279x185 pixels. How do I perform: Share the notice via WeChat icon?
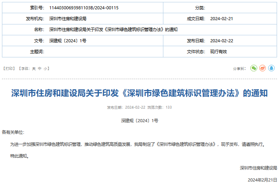click(254, 68)
